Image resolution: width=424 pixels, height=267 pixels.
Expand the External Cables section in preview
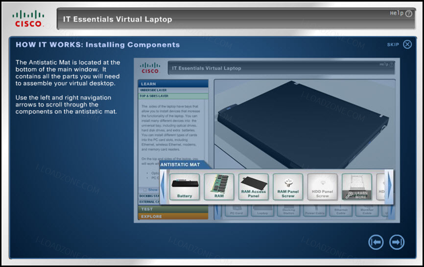pos(149,202)
